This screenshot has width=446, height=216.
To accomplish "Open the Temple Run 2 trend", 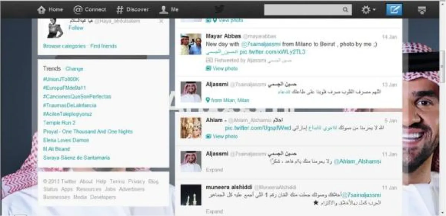I will tap(59, 123).
